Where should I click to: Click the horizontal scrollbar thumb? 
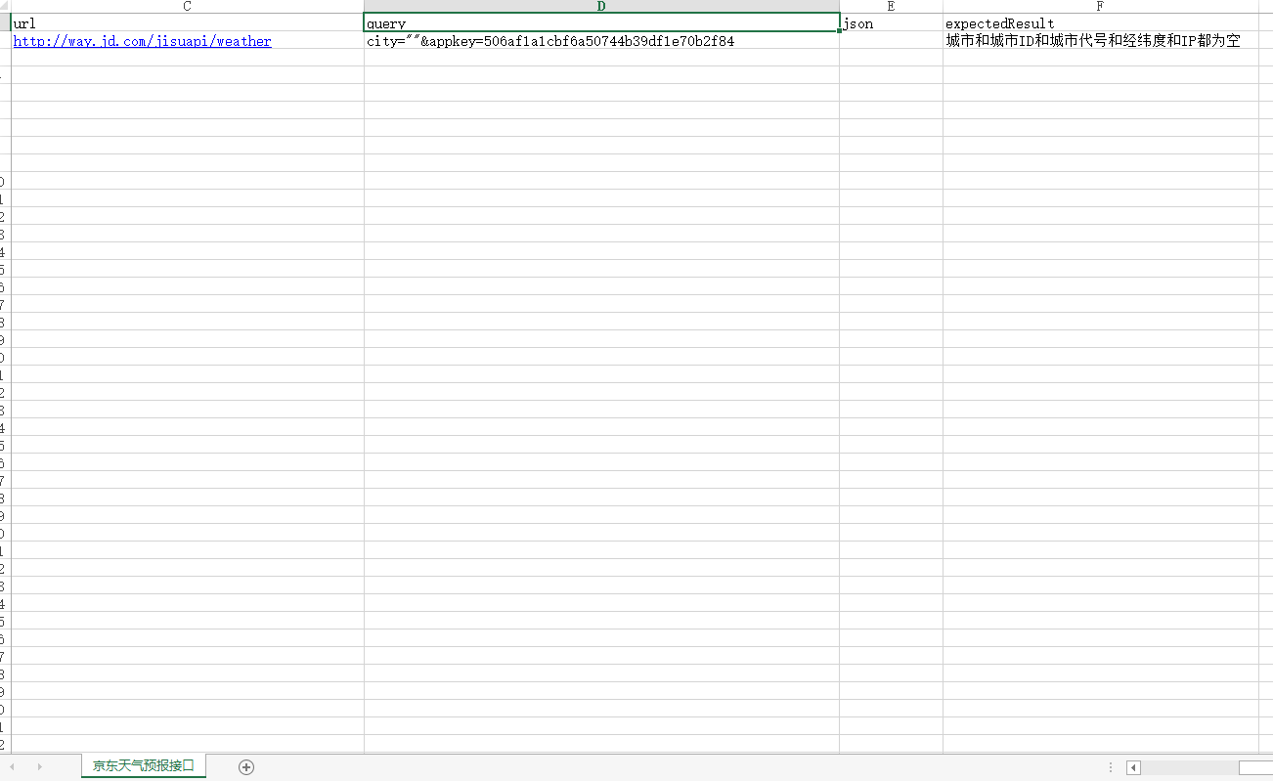1255,767
